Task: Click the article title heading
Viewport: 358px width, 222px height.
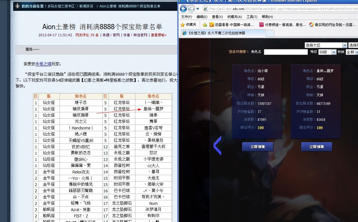Action: click(x=102, y=27)
